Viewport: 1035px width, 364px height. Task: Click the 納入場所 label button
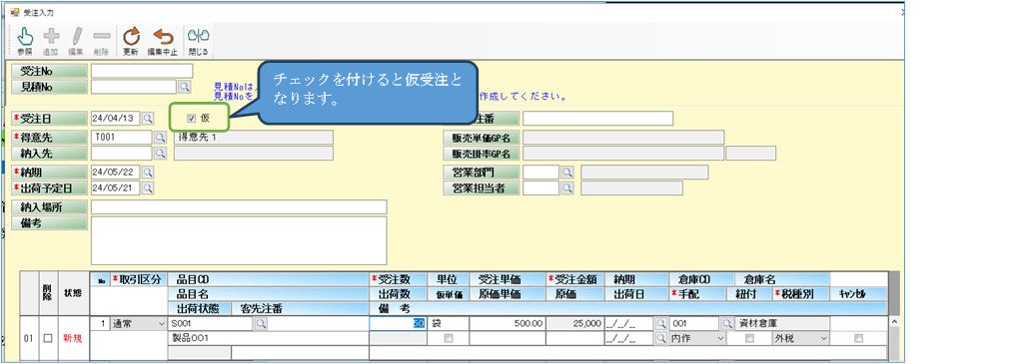pos(49,207)
